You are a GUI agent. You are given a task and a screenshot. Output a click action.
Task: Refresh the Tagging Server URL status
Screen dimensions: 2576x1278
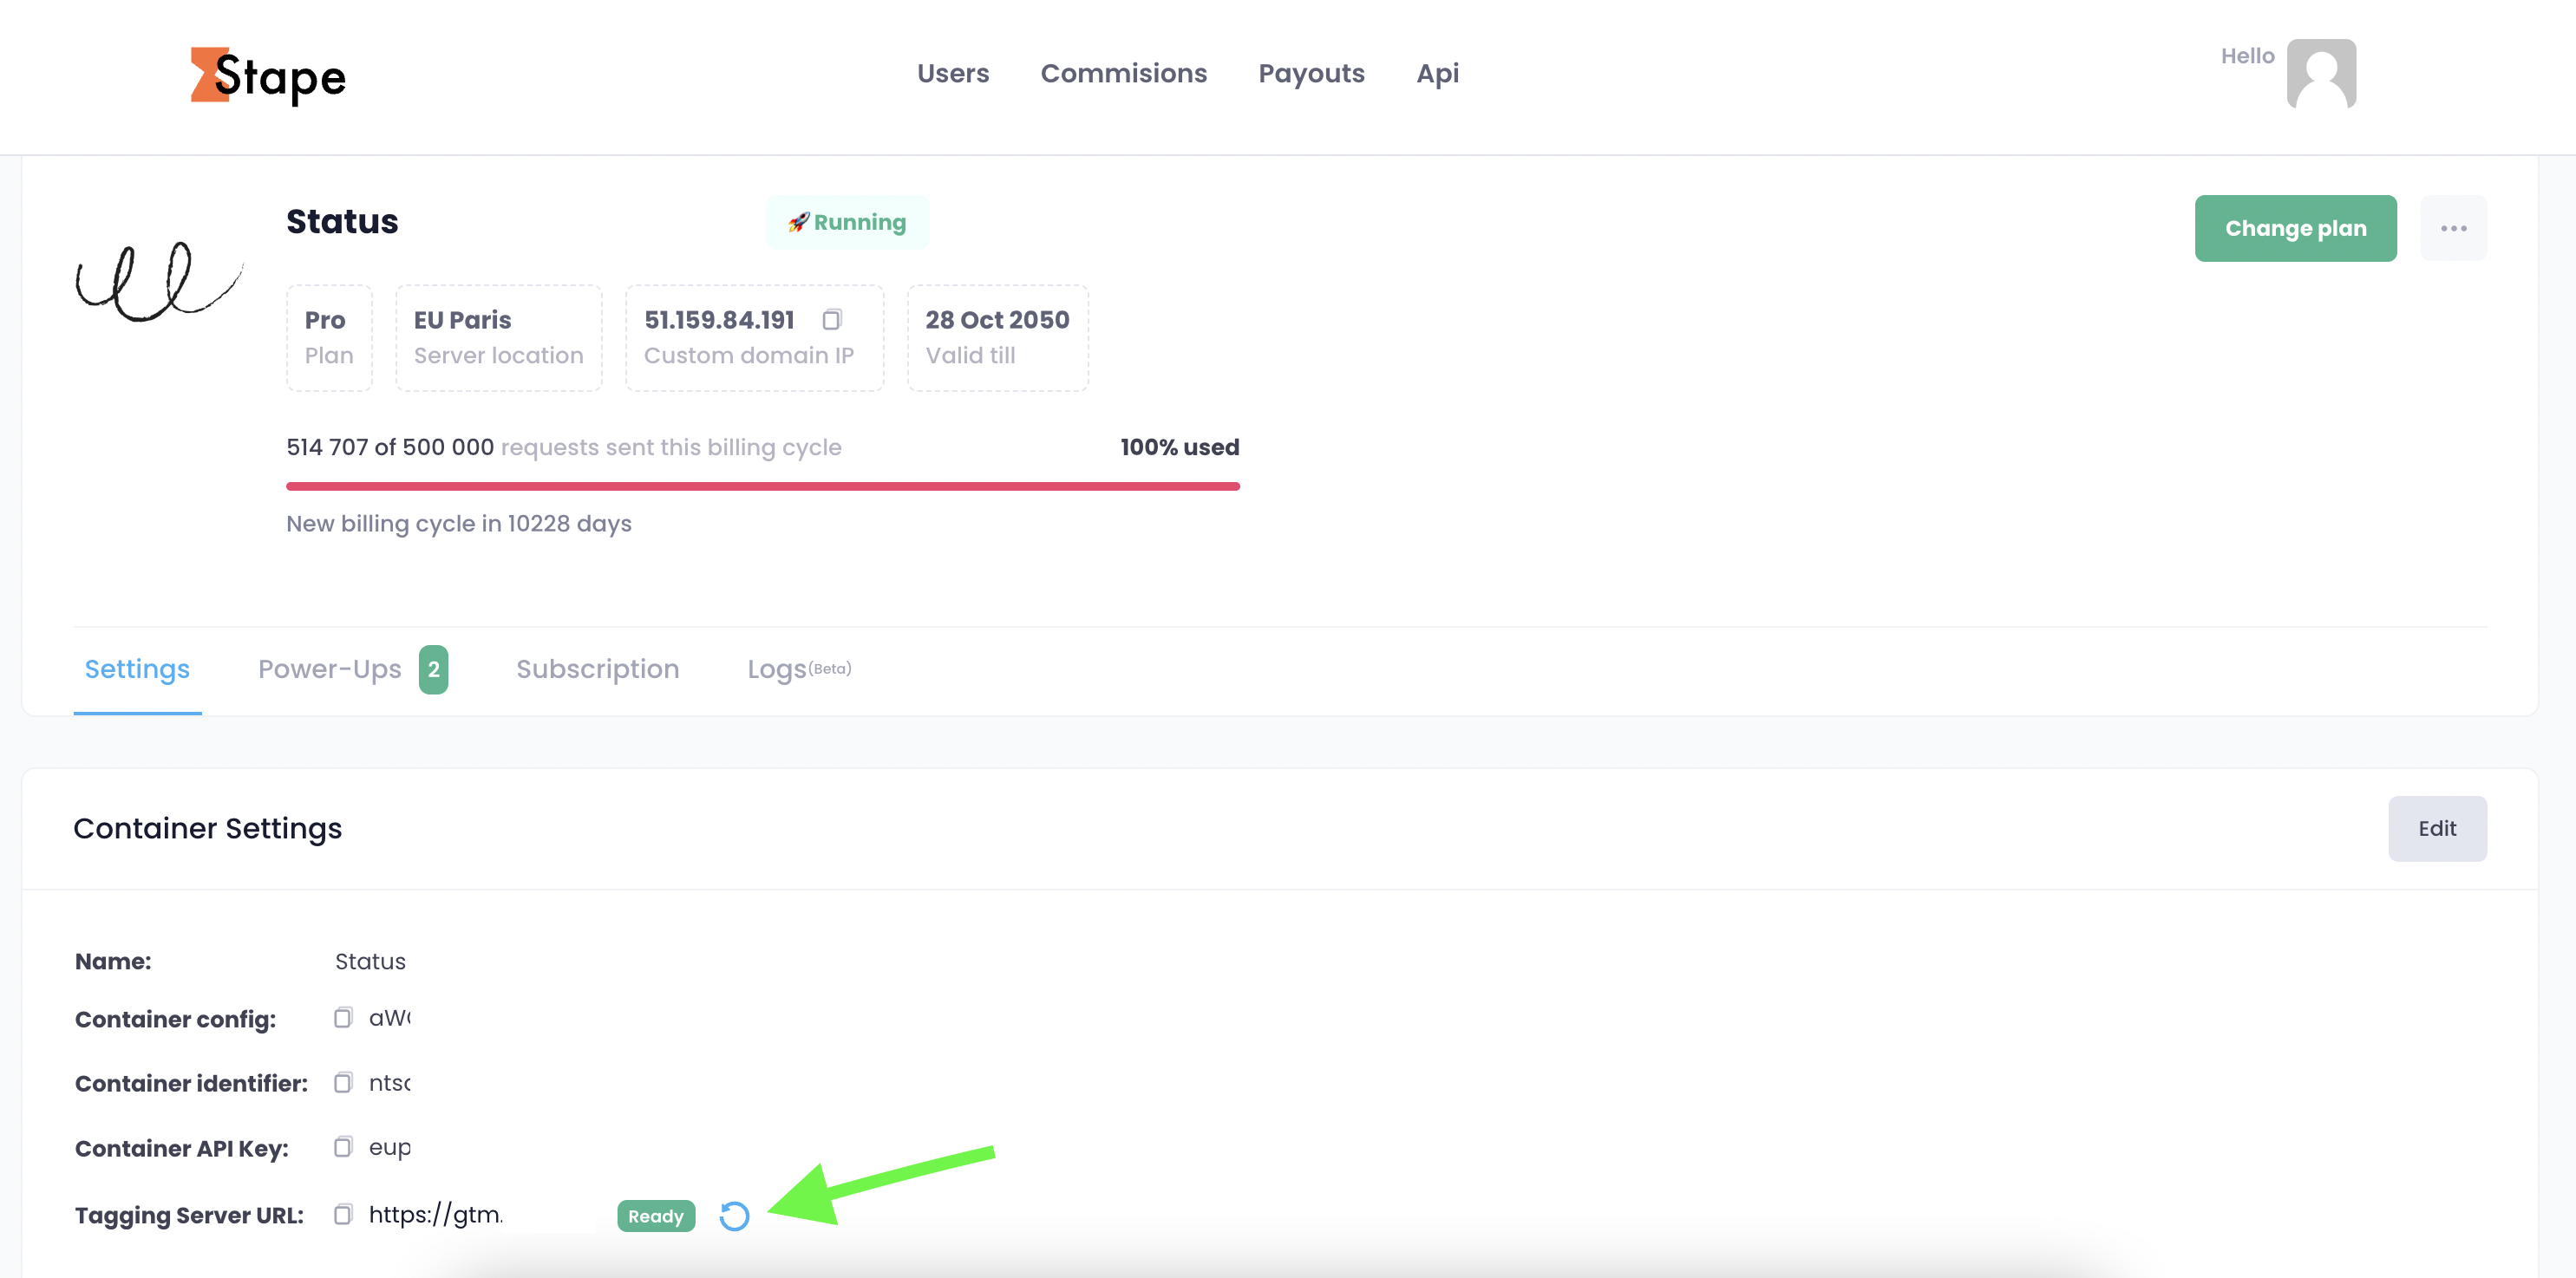pyautogui.click(x=735, y=1215)
